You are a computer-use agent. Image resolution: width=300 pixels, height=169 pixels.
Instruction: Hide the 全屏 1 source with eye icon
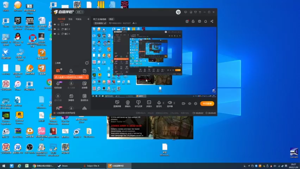point(55,24)
